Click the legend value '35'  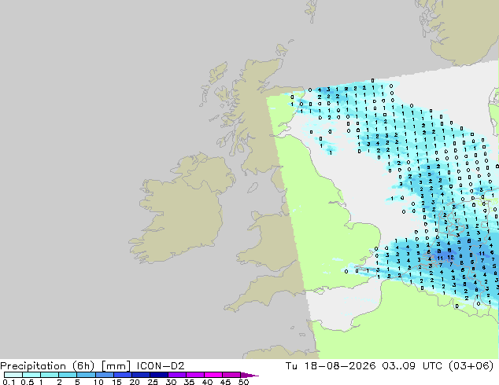[190, 382]
